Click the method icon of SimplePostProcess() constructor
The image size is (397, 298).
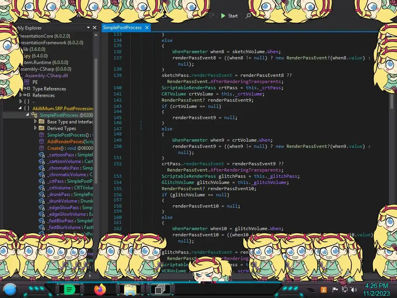point(41,135)
